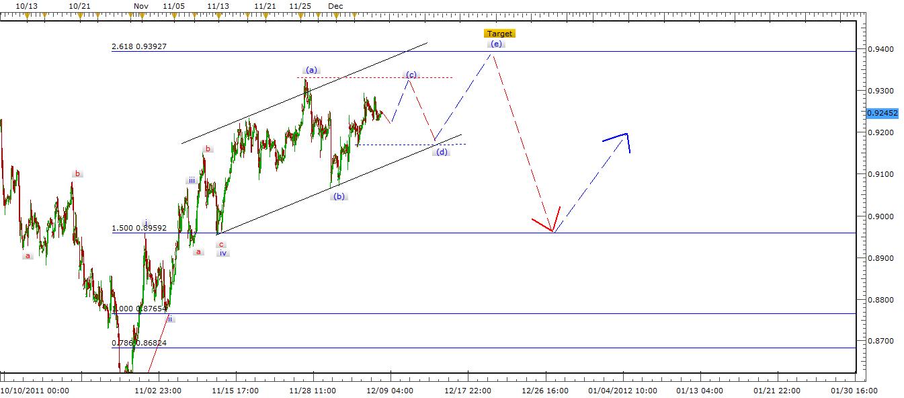Select the (a) wave label annotation

click(311, 69)
